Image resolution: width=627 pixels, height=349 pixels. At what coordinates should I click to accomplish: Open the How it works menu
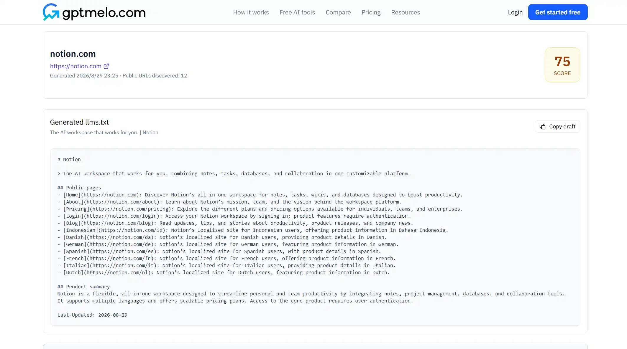[x=251, y=12]
